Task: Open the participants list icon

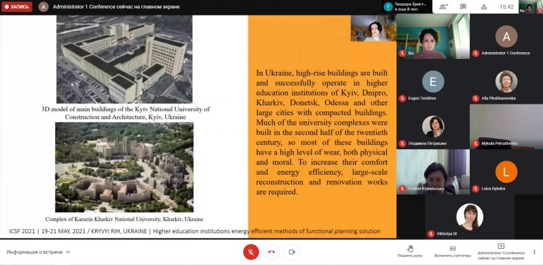Action: [443, 7]
